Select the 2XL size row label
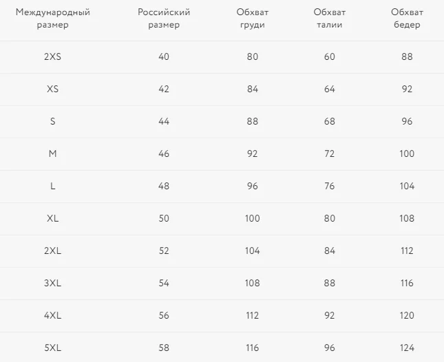 point(53,251)
